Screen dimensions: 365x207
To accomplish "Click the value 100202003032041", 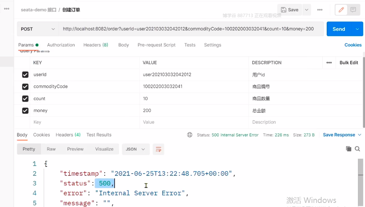I will [163, 87].
